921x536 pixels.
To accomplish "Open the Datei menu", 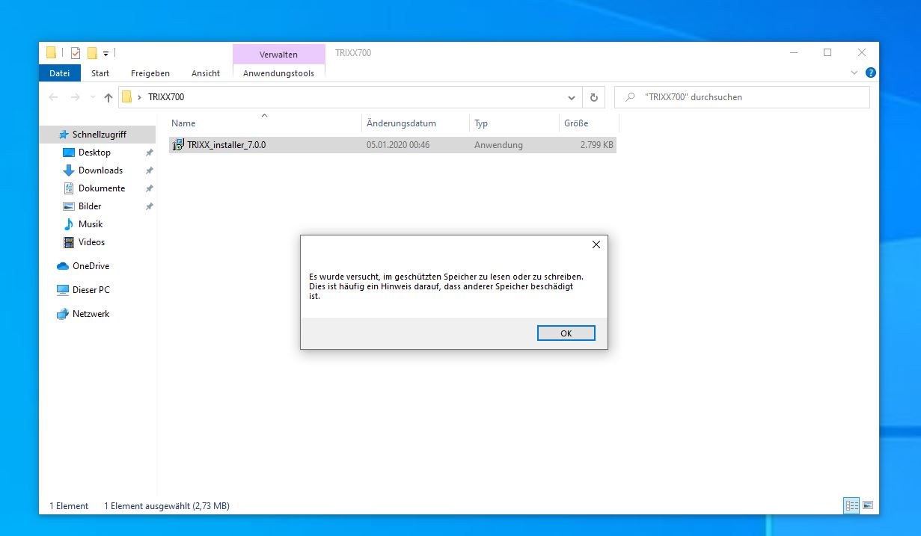I will tap(59, 73).
